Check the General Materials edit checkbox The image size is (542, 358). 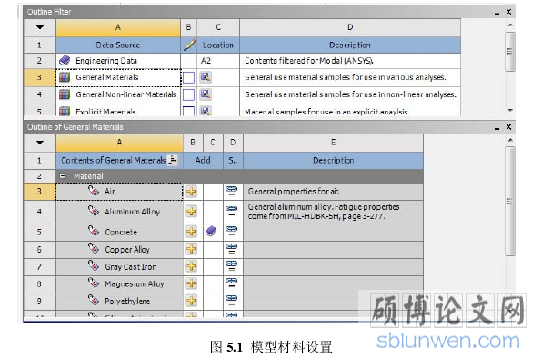188,77
